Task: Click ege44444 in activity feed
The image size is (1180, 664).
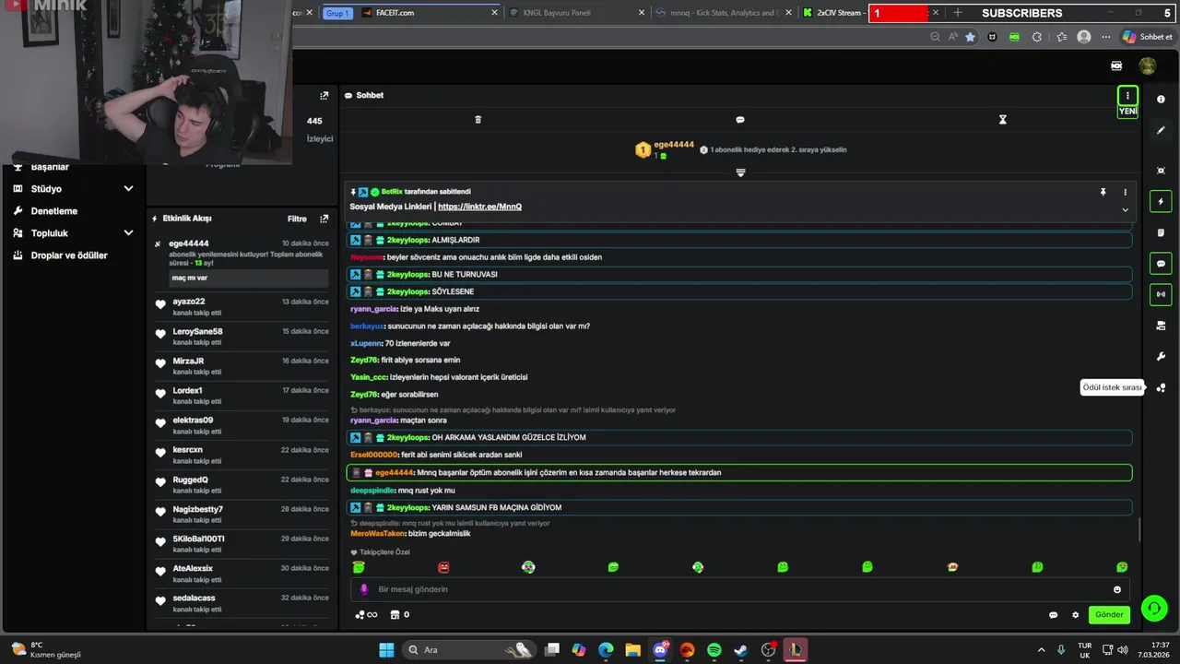Action: [189, 243]
